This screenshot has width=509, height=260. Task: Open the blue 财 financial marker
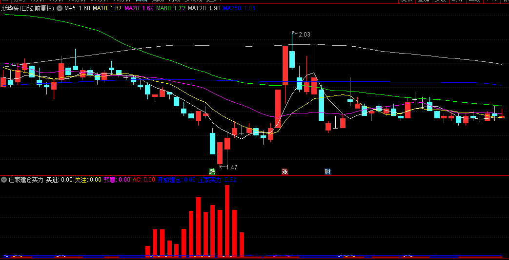point(327,171)
